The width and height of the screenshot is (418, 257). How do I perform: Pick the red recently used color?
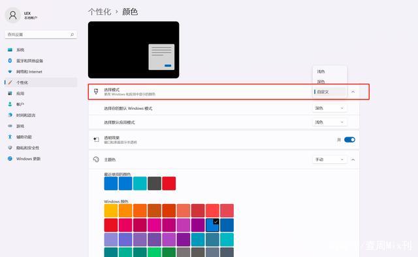click(169, 183)
